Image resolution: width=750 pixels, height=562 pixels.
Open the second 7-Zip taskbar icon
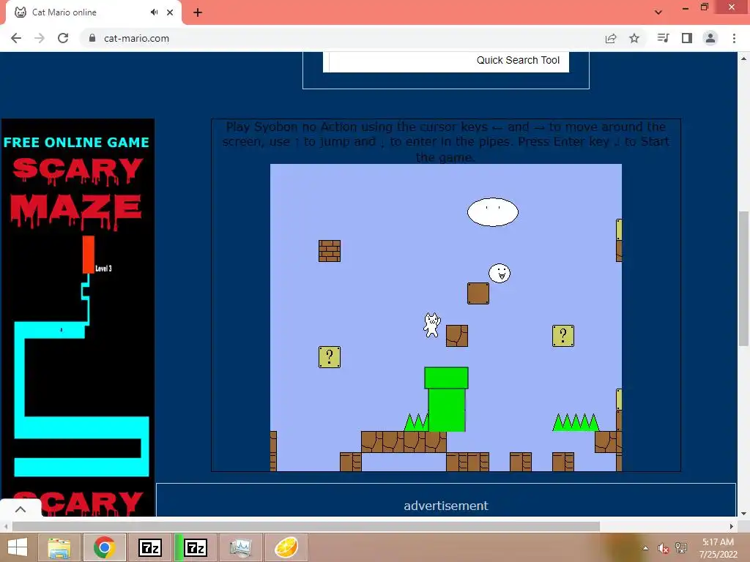tap(195, 547)
